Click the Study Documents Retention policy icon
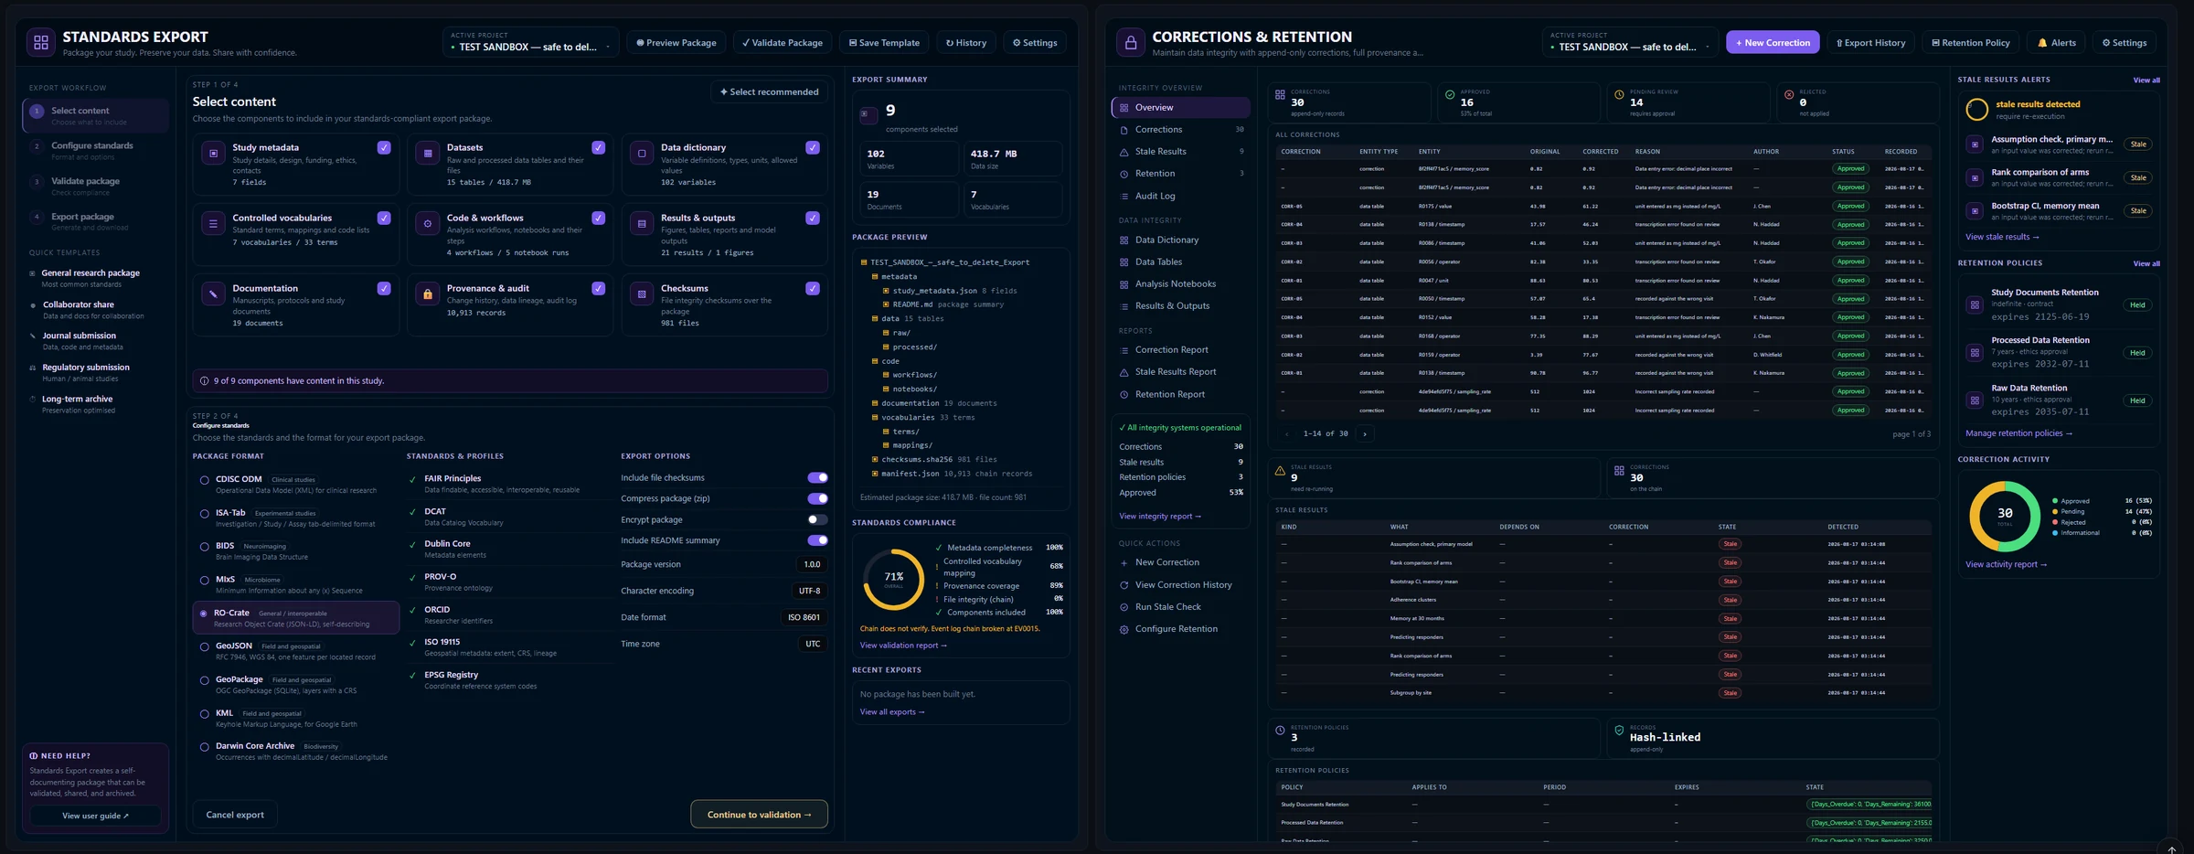This screenshot has height=854, width=2194. click(x=1975, y=304)
